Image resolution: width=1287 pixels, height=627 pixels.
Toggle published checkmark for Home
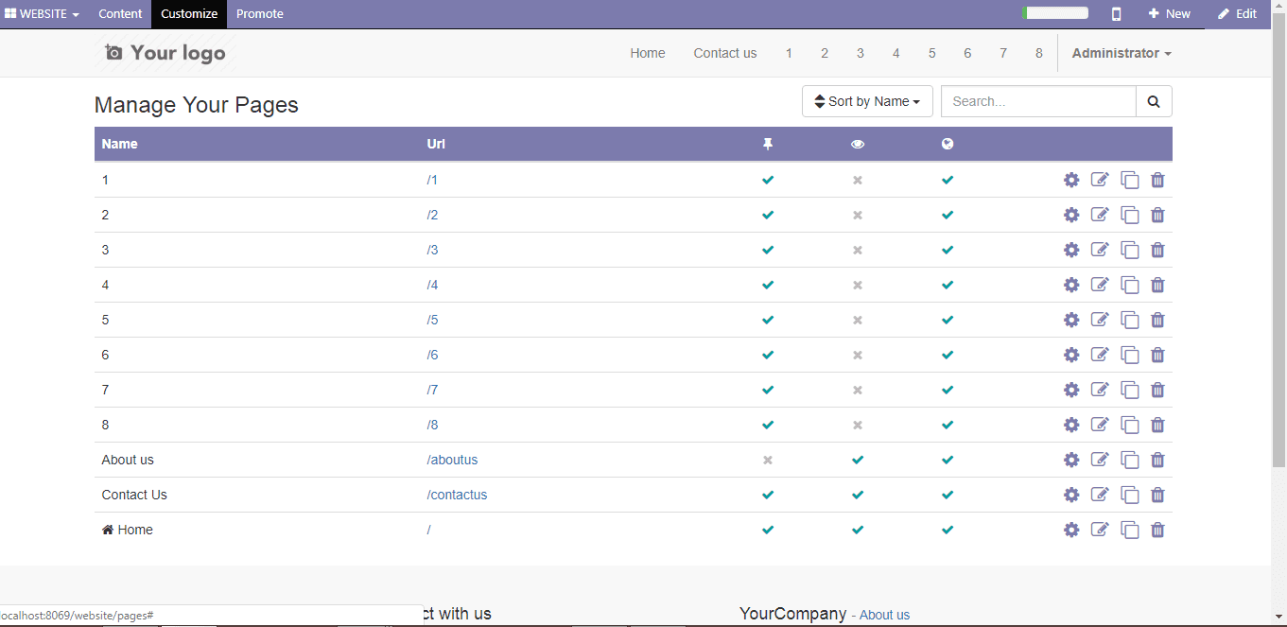pos(948,530)
